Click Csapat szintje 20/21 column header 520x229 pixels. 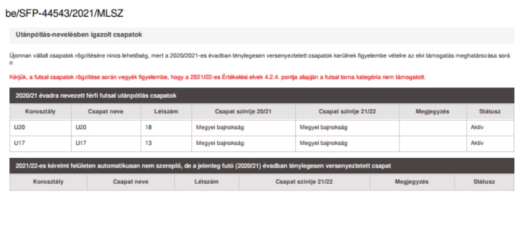click(x=243, y=112)
